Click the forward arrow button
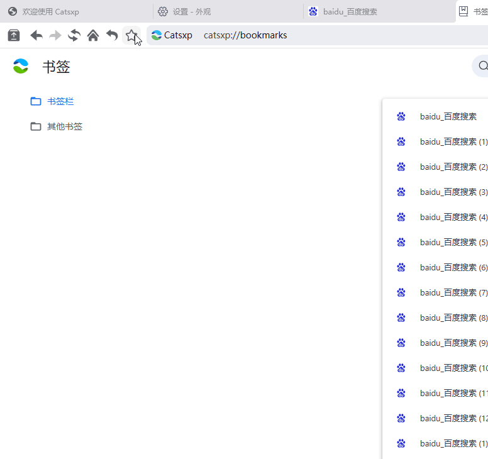The width and height of the screenshot is (488, 459). coord(55,35)
